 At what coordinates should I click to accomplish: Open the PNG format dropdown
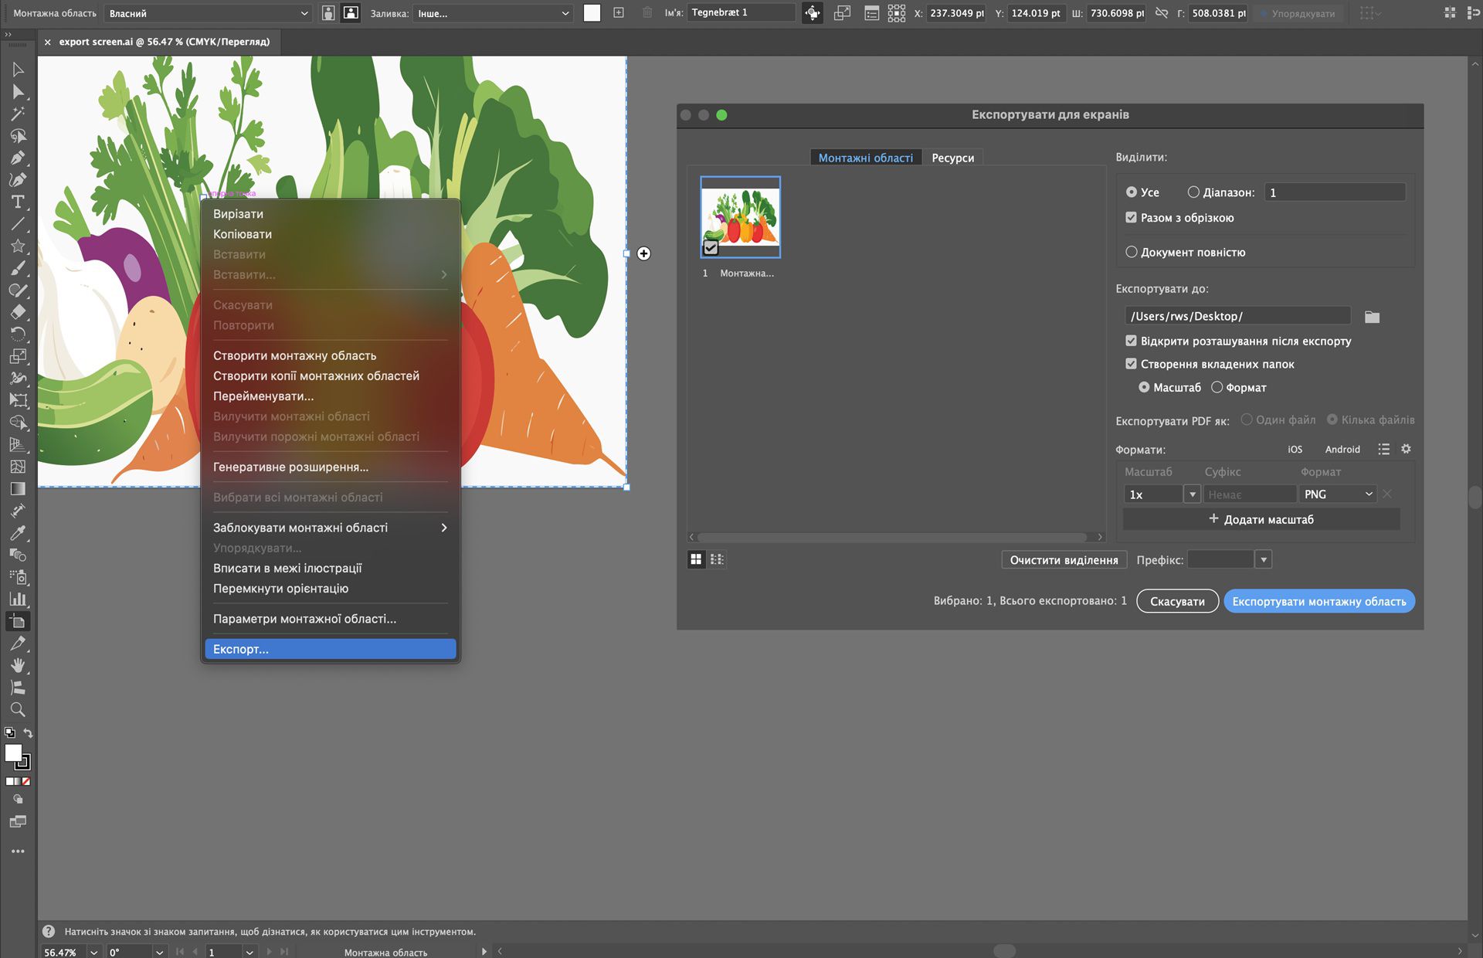click(1337, 494)
